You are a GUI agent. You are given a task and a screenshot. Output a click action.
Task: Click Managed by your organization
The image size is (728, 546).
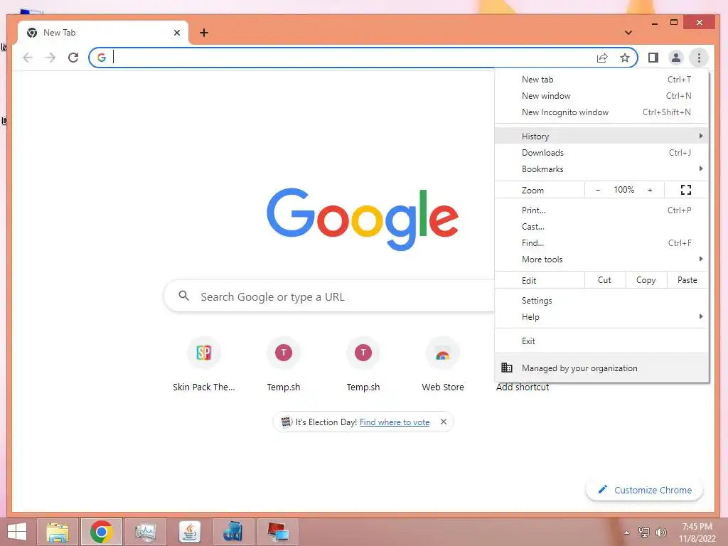click(601, 368)
